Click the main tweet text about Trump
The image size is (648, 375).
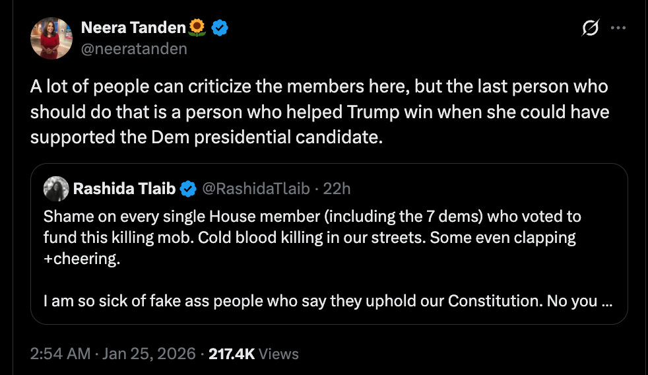[x=319, y=112]
